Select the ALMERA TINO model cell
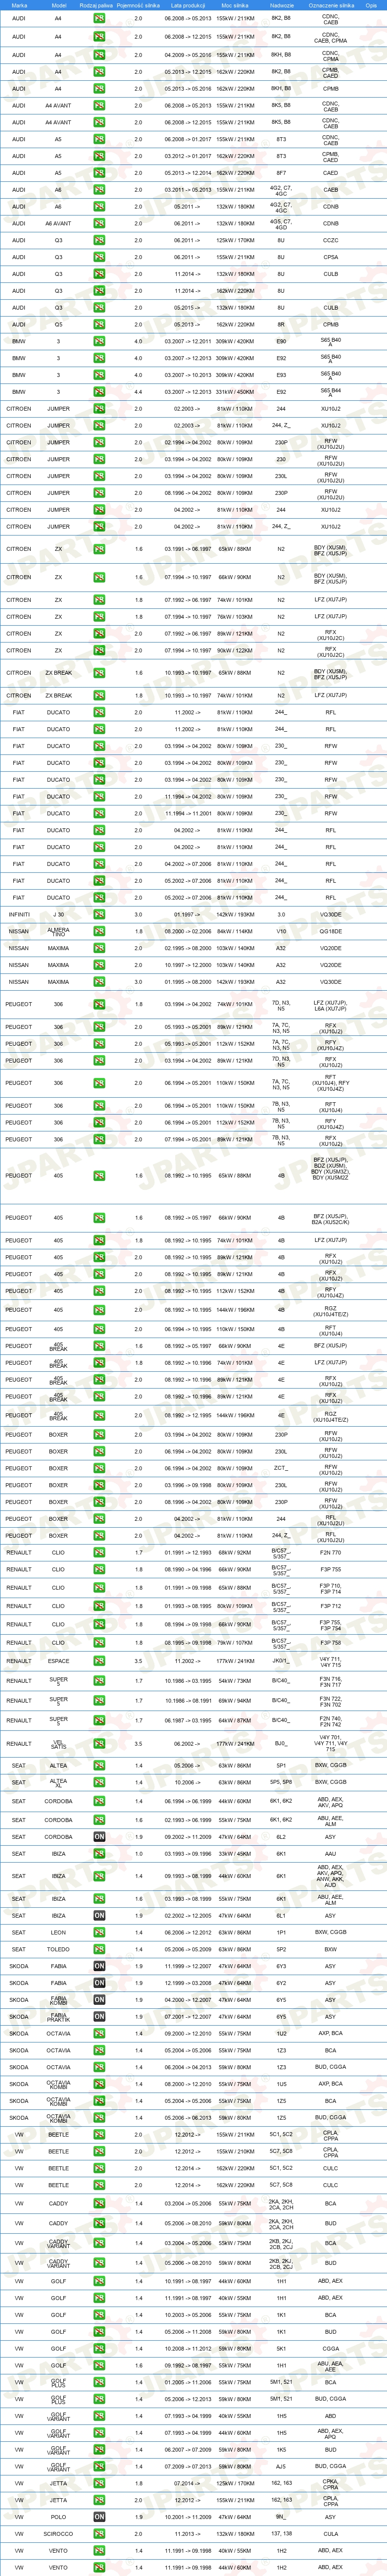The height and width of the screenshot is (2576, 387). [58, 931]
